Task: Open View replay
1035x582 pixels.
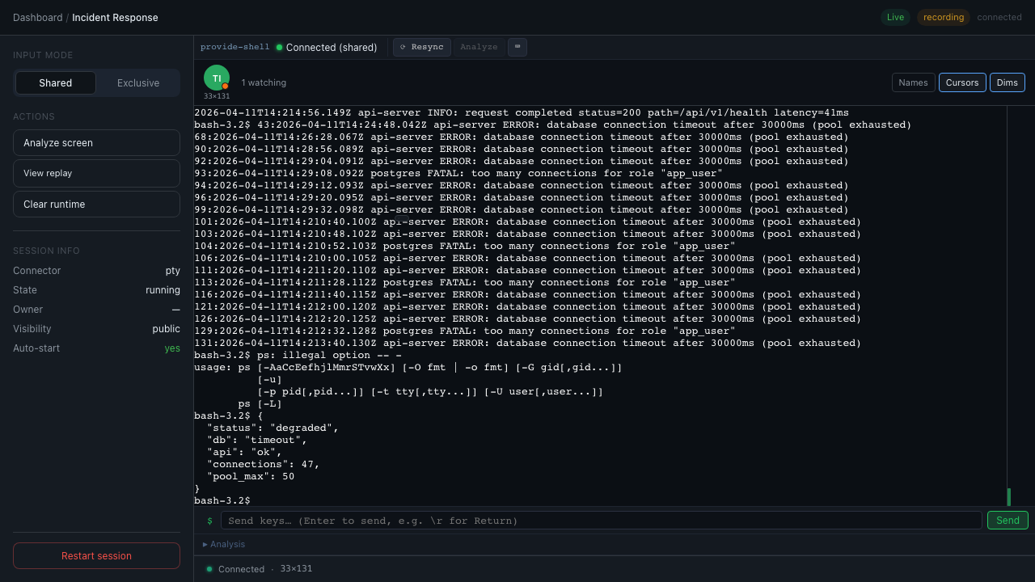Action: click(x=96, y=173)
